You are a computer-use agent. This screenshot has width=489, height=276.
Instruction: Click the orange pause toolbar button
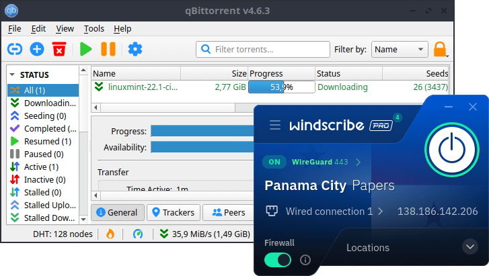pyautogui.click(x=108, y=49)
